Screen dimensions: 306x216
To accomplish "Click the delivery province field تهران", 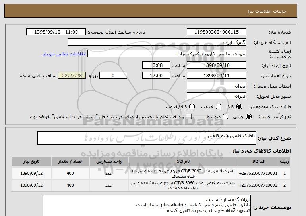I will tap(217, 86).
